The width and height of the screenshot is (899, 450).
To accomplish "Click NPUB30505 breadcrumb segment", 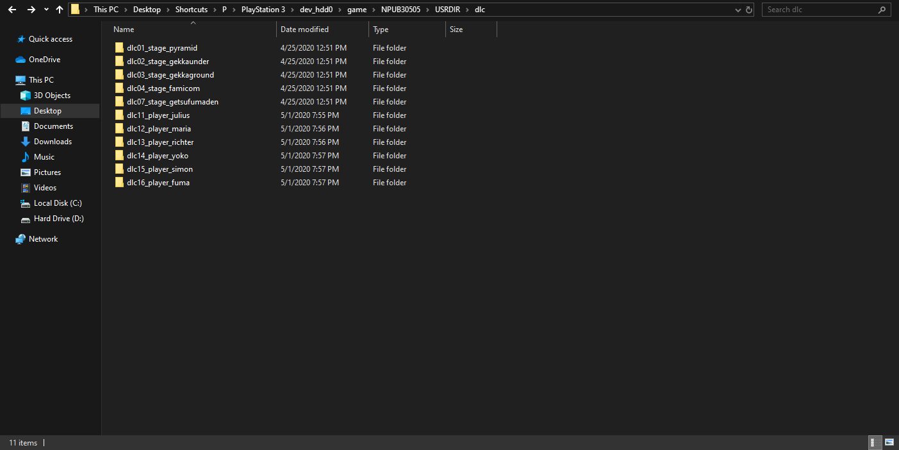I will (400, 10).
